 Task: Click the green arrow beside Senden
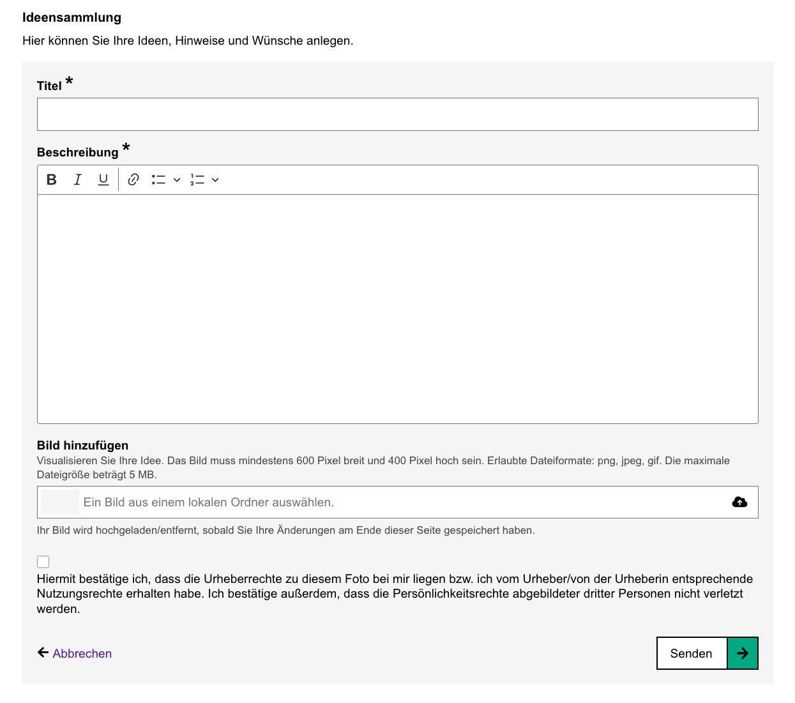743,653
